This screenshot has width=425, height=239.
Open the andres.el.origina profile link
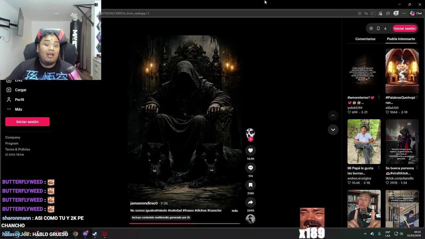click(x=359, y=179)
